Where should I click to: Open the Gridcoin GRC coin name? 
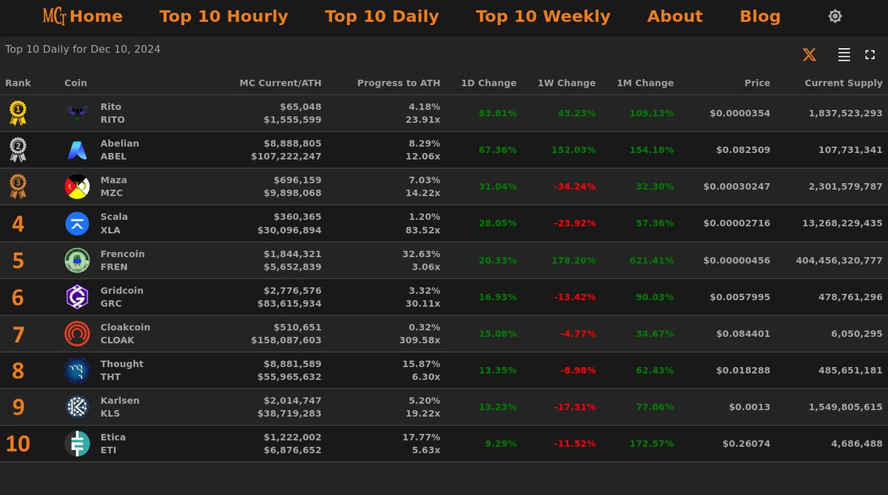(122, 297)
